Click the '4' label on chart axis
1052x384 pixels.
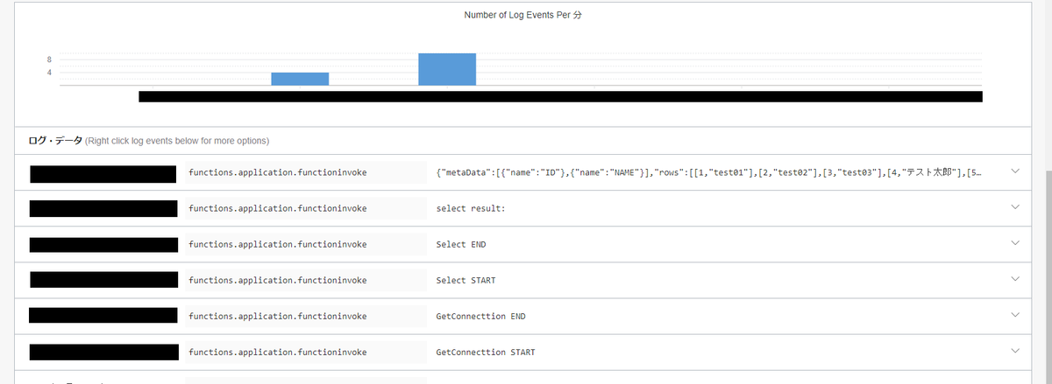[50, 73]
